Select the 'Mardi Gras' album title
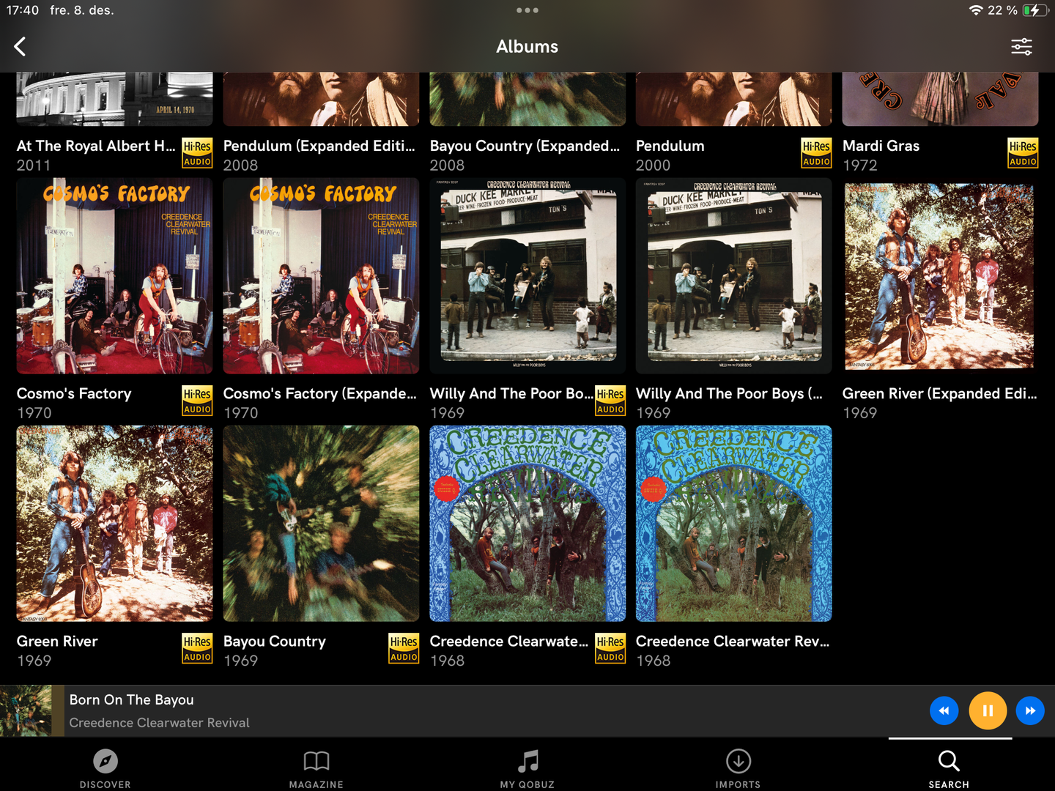Screen dimensions: 1055x791 click(881, 146)
